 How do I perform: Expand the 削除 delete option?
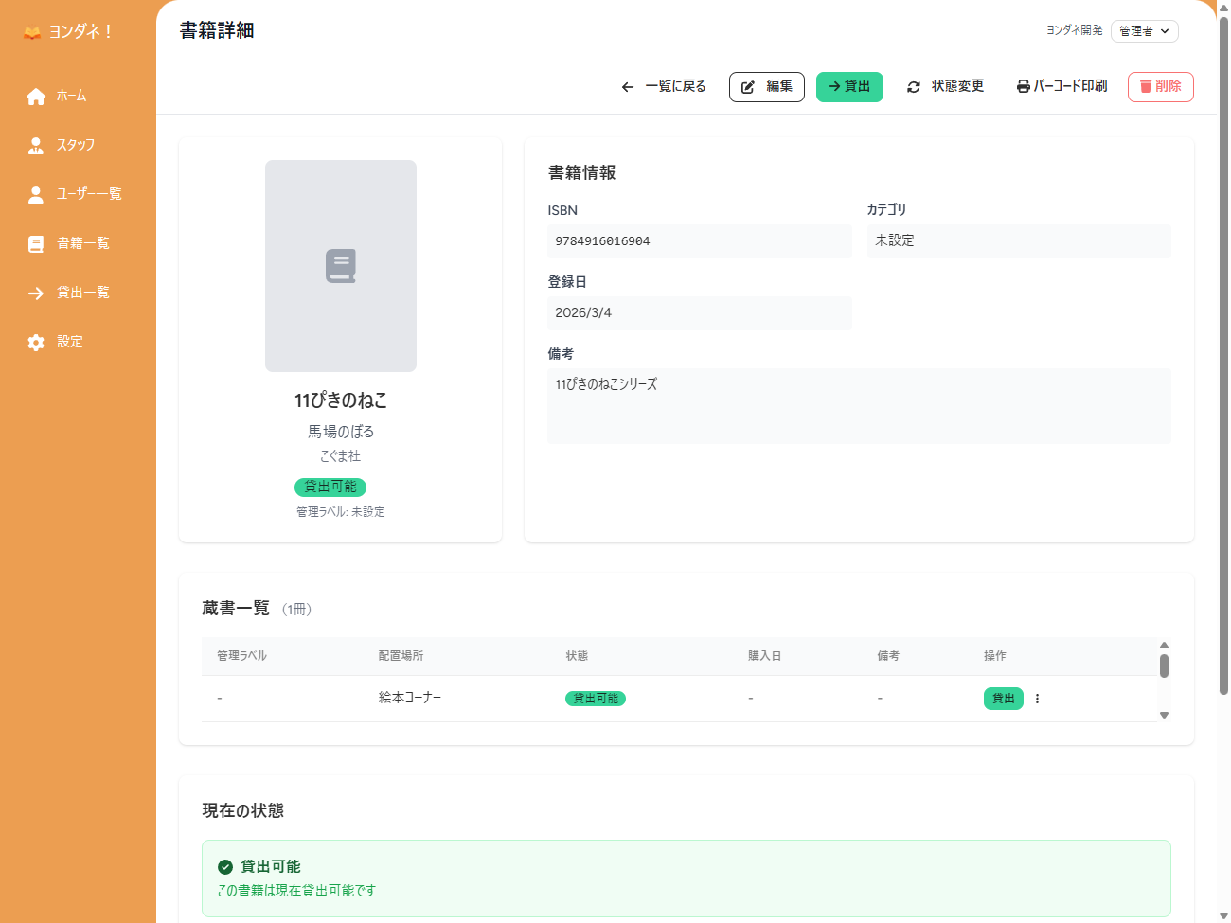click(1160, 86)
